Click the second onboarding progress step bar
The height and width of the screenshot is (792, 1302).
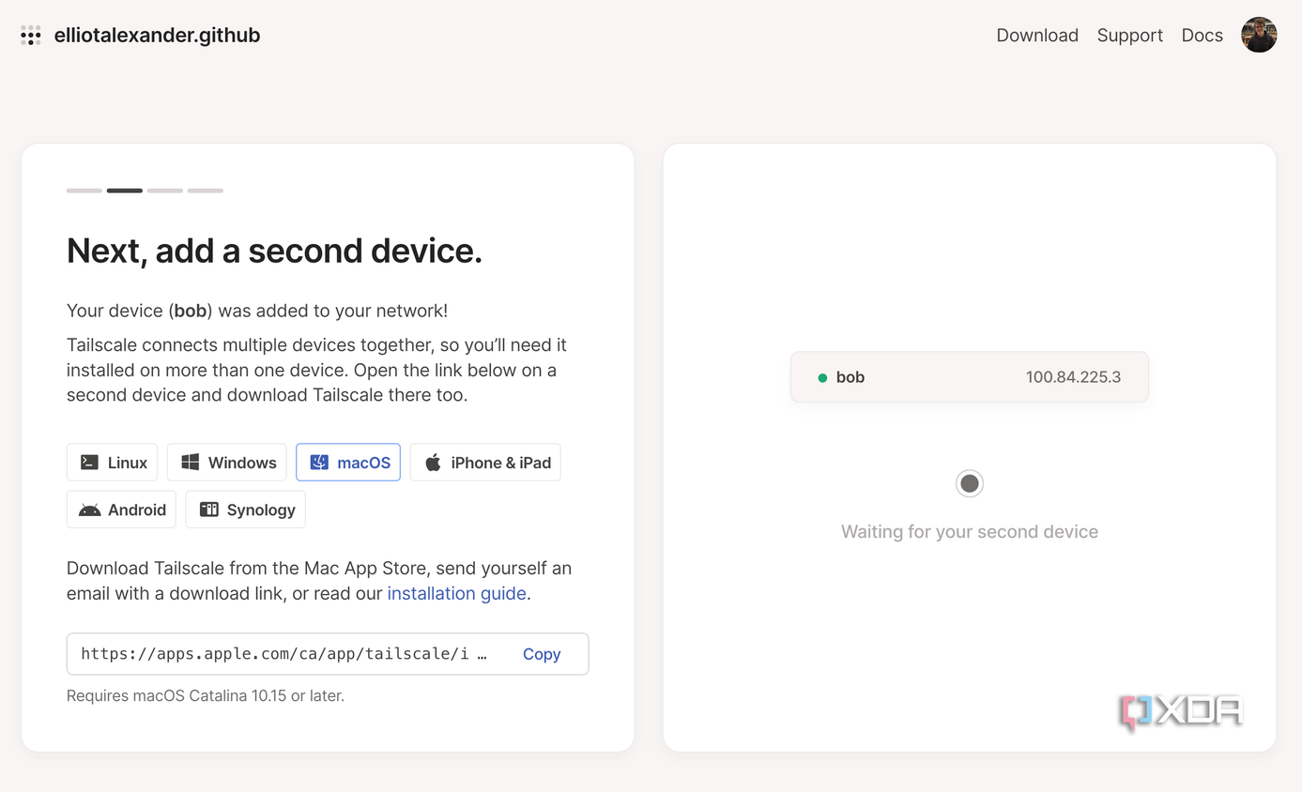pos(125,190)
